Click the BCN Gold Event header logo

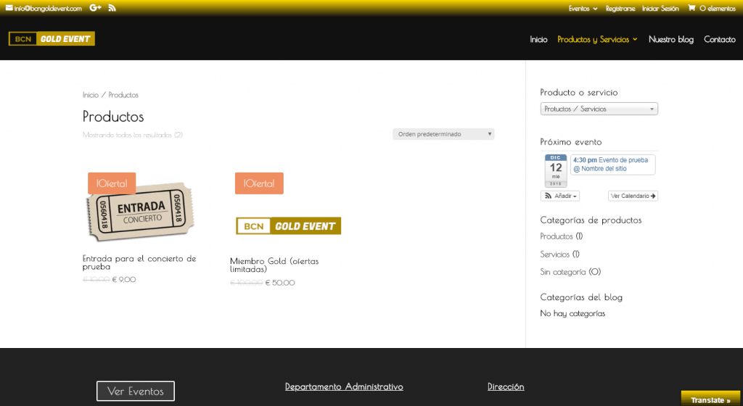click(x=52, y=39)
